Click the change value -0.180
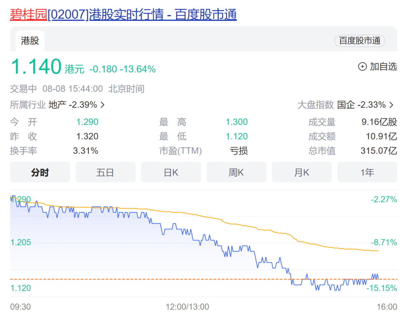This screenshot has height=314, width=408. pos(103,69)
